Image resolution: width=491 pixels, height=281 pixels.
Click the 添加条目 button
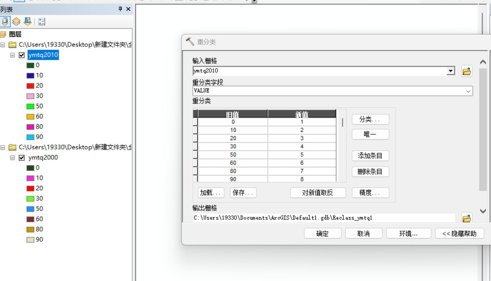coord(370,156)
